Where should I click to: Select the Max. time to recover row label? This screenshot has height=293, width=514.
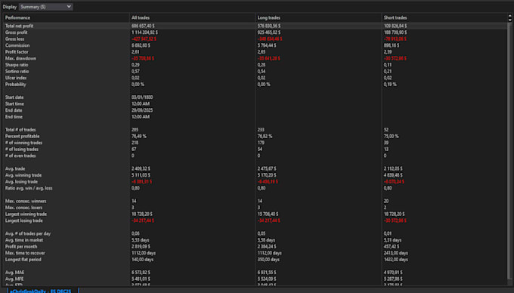point(25,253)
